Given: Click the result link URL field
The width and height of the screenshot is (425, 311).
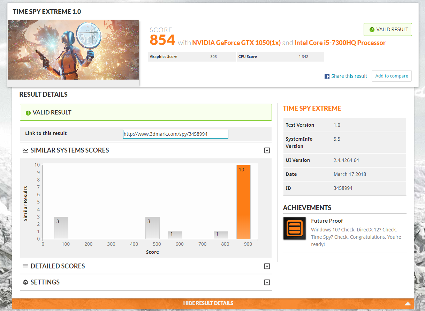Looking at the screenshot, I should click(x=176, y=134).
